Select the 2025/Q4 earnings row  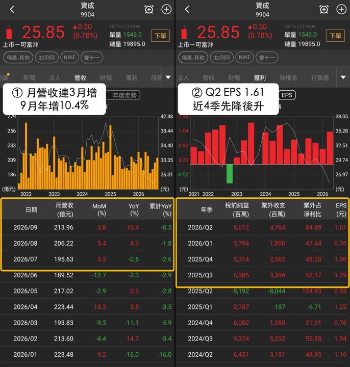263,259
